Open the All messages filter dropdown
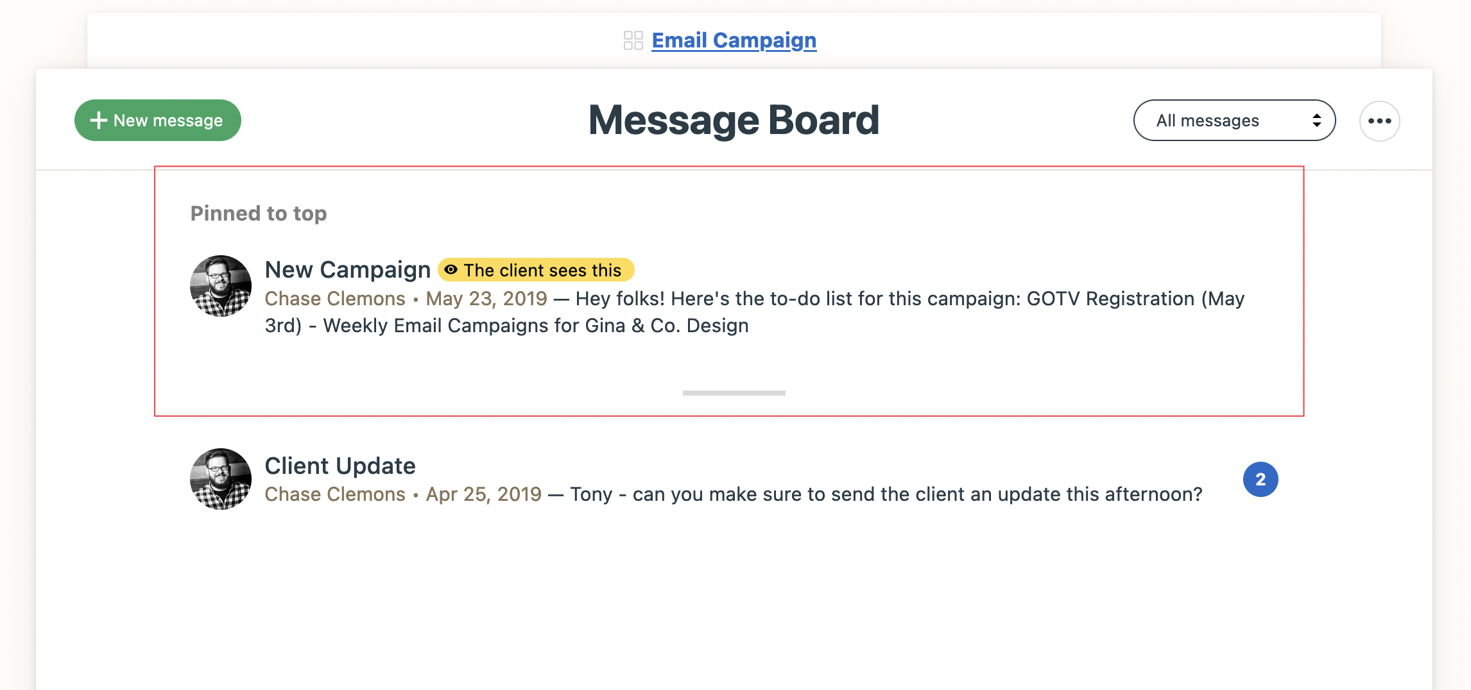This screenshot has width=1471, height=690. tap(1233, 121)
